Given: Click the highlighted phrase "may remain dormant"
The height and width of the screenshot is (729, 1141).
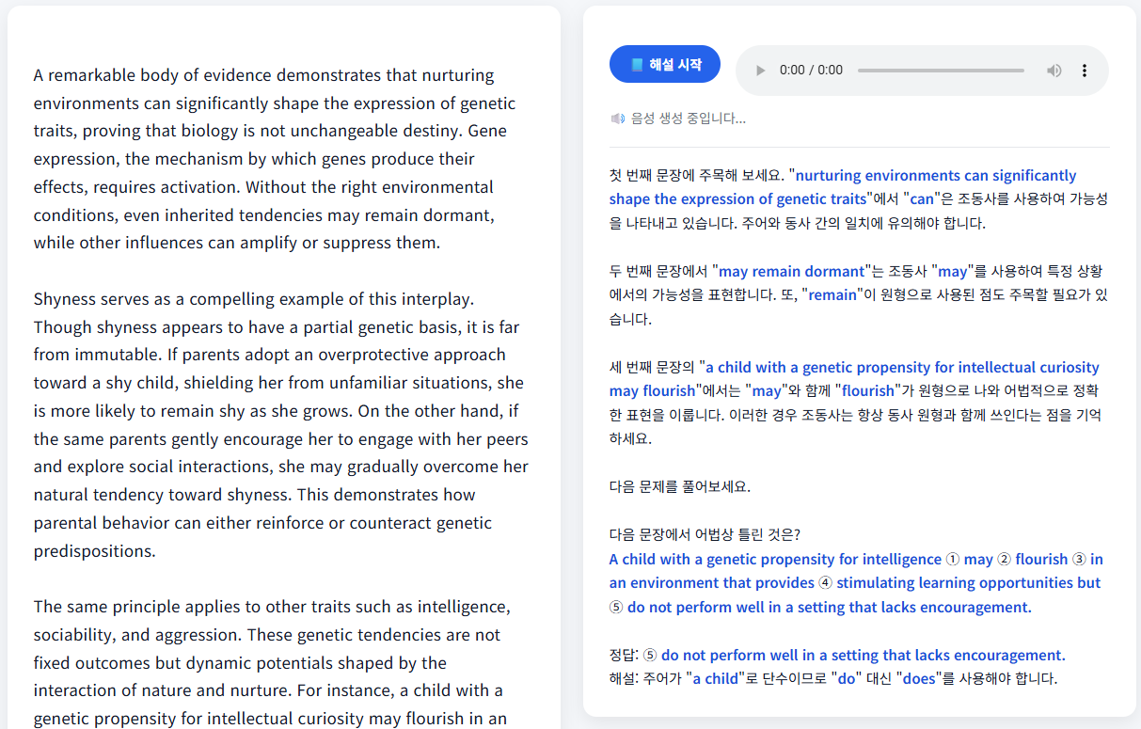Looking at the screenshot, I should click(x=791, y=272).
